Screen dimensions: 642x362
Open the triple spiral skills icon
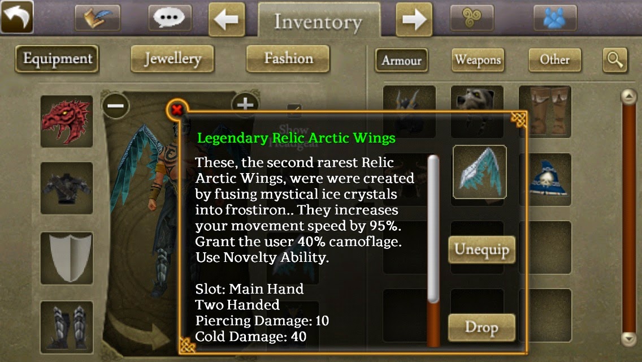pyautogui.click(x=472, y=18)
